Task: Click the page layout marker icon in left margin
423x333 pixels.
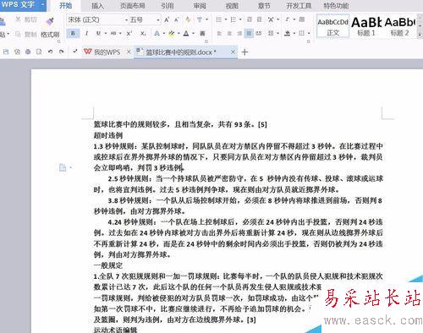Action: [63, 167]
